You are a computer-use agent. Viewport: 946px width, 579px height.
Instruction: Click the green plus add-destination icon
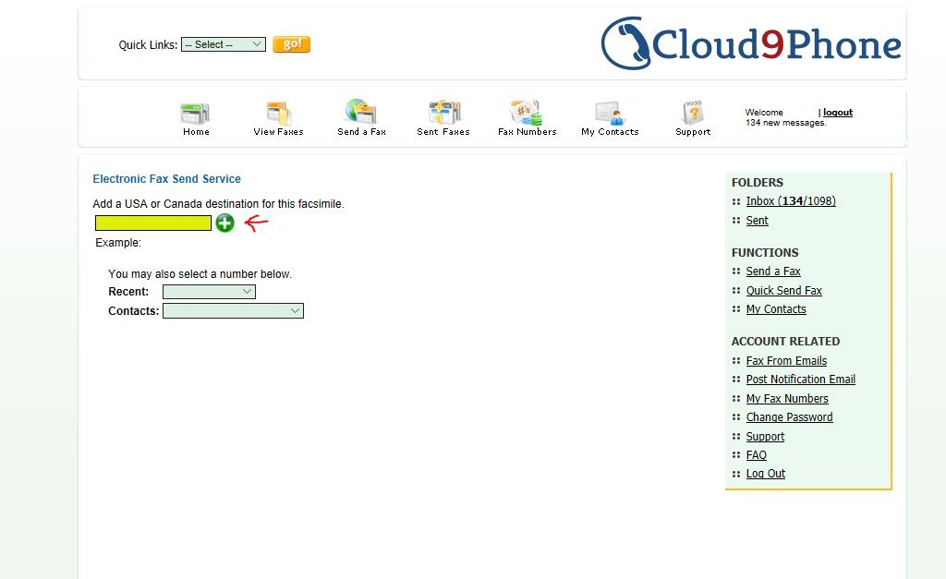[x=225, y=223]
